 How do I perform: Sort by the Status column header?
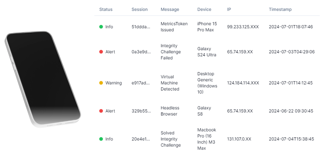[x=106, y=9]
